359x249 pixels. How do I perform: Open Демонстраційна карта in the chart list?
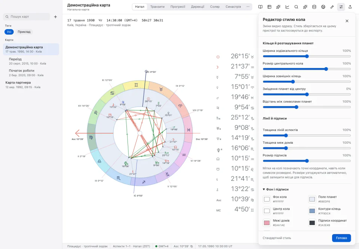coord(31,49)
